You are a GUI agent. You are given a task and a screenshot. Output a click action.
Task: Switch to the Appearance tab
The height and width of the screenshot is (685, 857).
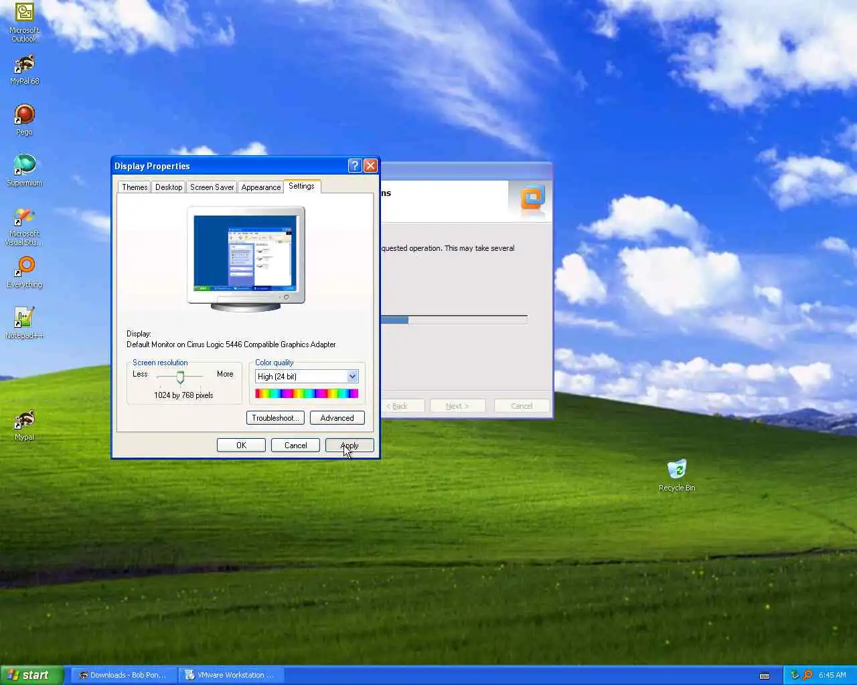(261, 187)
